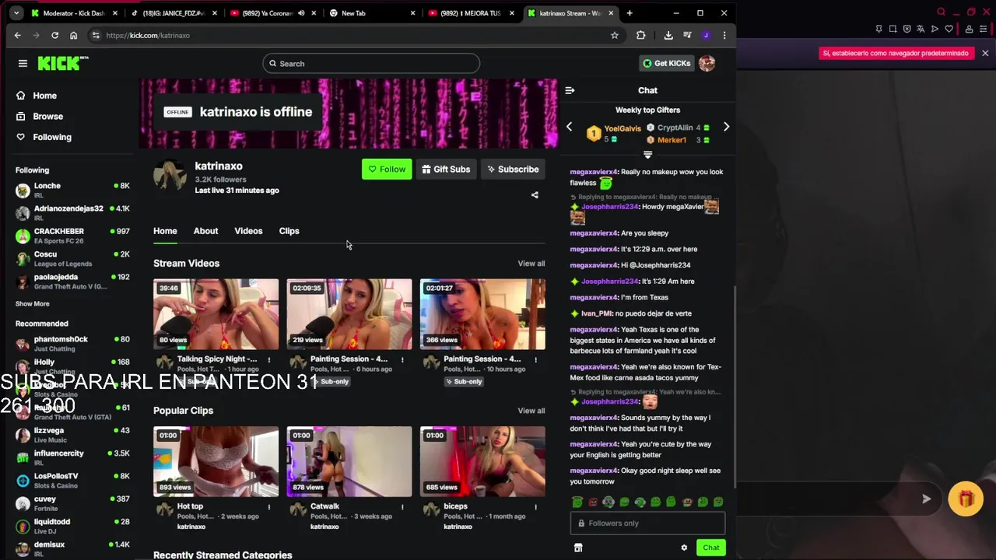Image resolution: width=996 pixels, height=560 pixels.
Task: Show next top gifters
Action: 726,127
